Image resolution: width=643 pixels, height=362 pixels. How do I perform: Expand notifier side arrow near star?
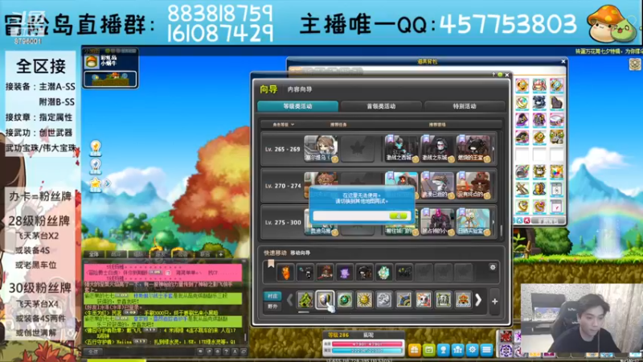[108, 183]
